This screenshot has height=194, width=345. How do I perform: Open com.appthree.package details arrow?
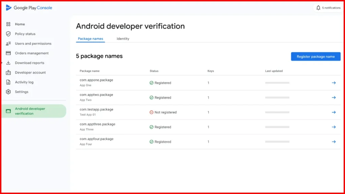point(334,127)
